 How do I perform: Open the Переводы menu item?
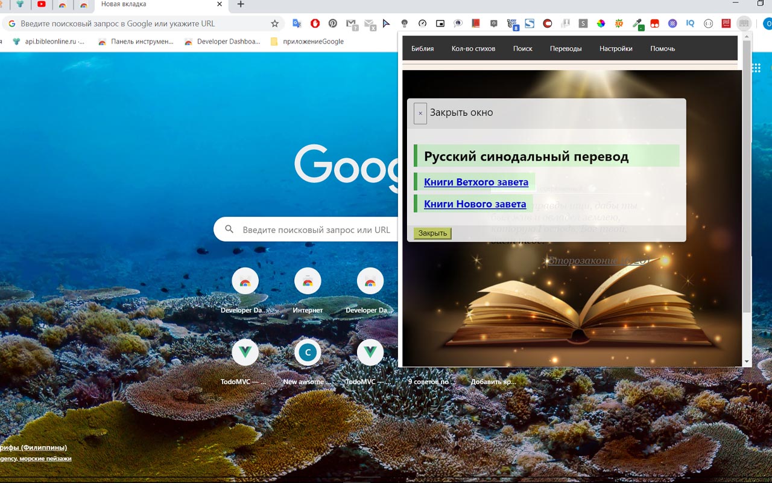tap(566, 48)
